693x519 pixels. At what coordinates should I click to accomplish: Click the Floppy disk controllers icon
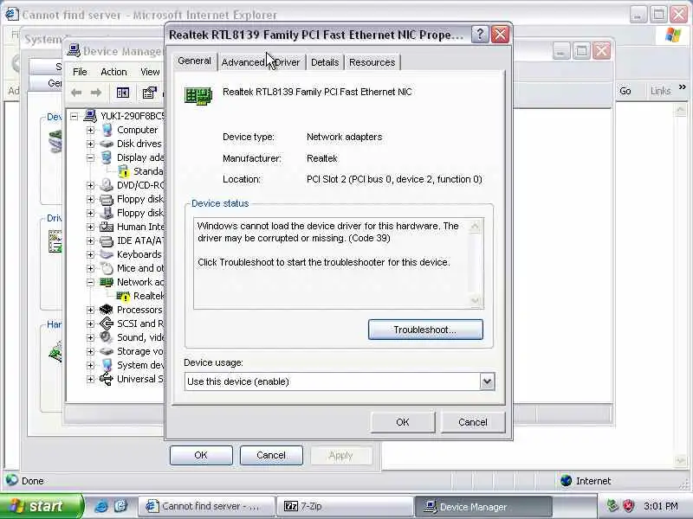(107, 199)
